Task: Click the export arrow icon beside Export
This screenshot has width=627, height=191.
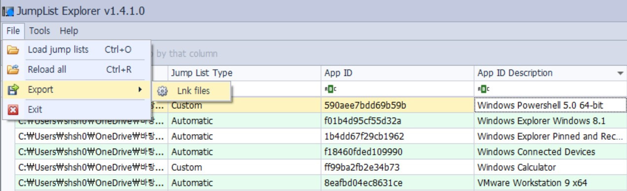Action: pyautogui.click(x=13, y=90)
